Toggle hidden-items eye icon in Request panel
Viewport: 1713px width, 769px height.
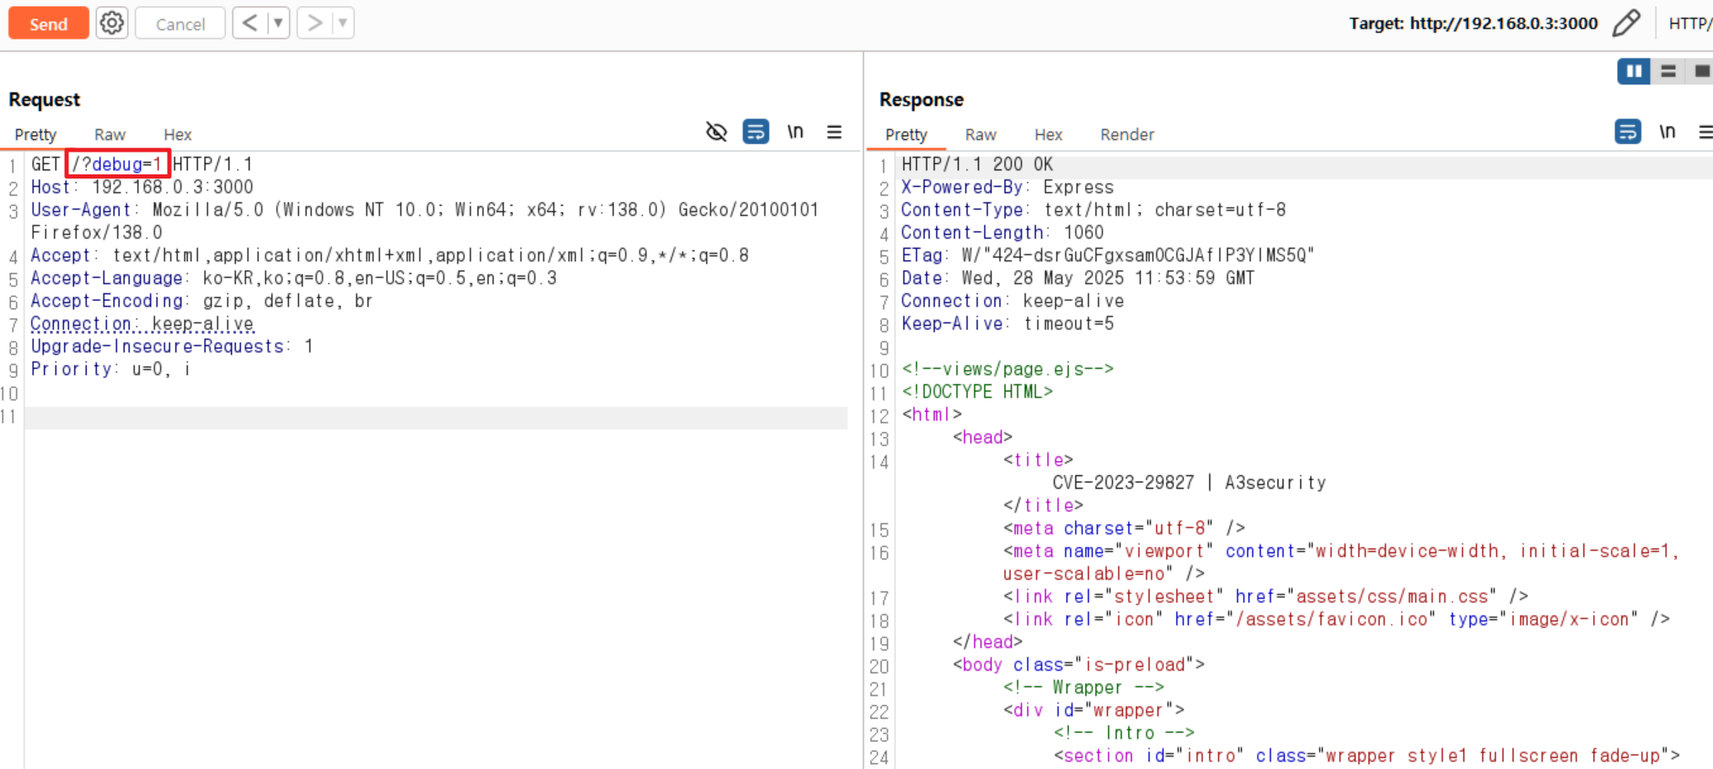(x=716, y=131)
